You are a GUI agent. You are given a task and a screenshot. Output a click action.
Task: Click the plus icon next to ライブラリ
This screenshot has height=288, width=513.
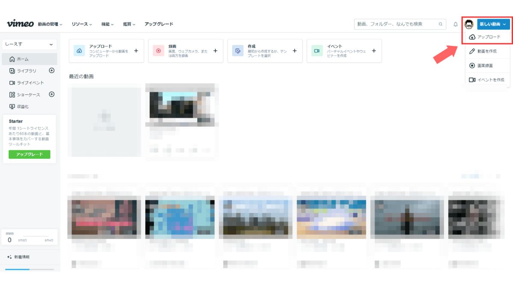pyautogui.click(x=52, y=70)
